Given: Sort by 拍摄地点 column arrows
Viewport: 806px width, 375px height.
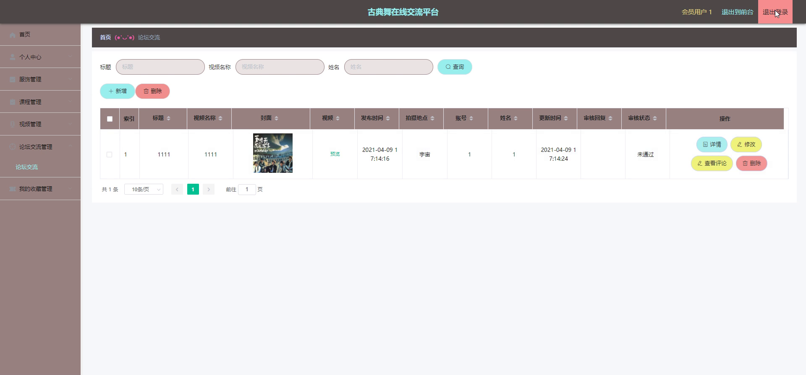Looking at the screenshot, I should pos(432,118).
